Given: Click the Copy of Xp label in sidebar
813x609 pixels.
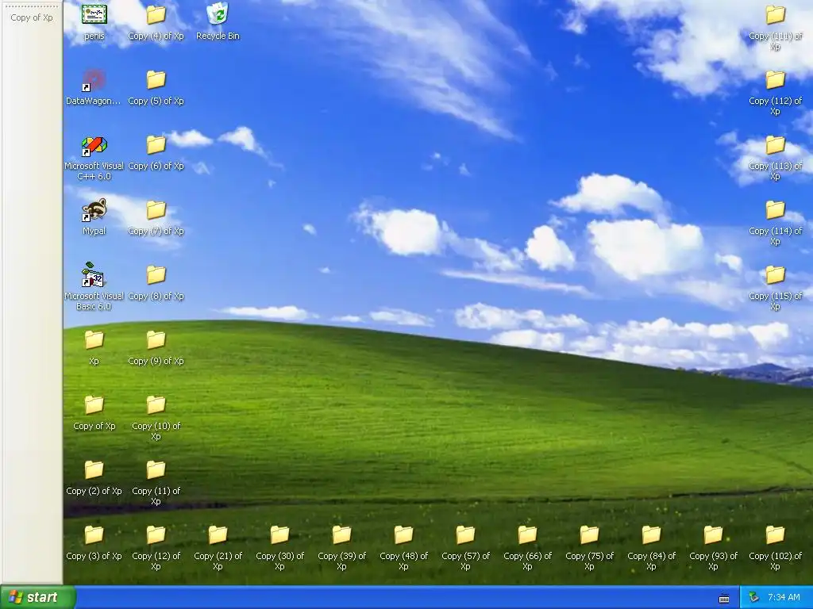Looking at the screenshot, I should tap(32, 17).
